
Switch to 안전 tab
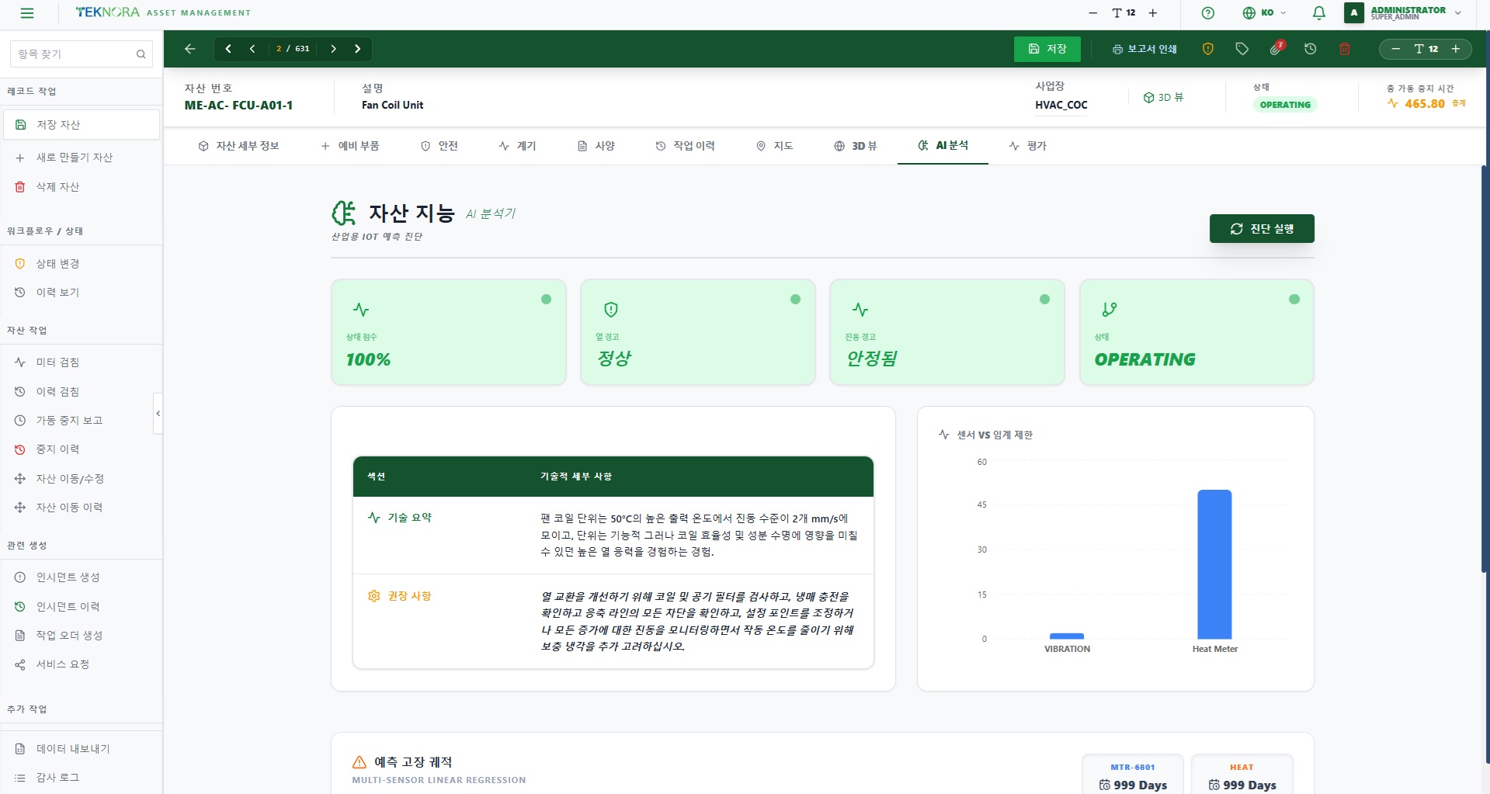click(439, 146)
